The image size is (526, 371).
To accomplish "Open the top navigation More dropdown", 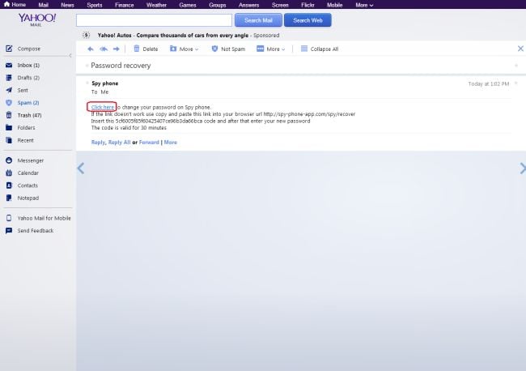I will click(364, 5).
